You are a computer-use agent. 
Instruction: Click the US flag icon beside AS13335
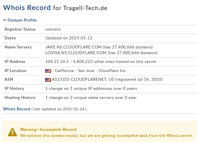coord(48,80)
